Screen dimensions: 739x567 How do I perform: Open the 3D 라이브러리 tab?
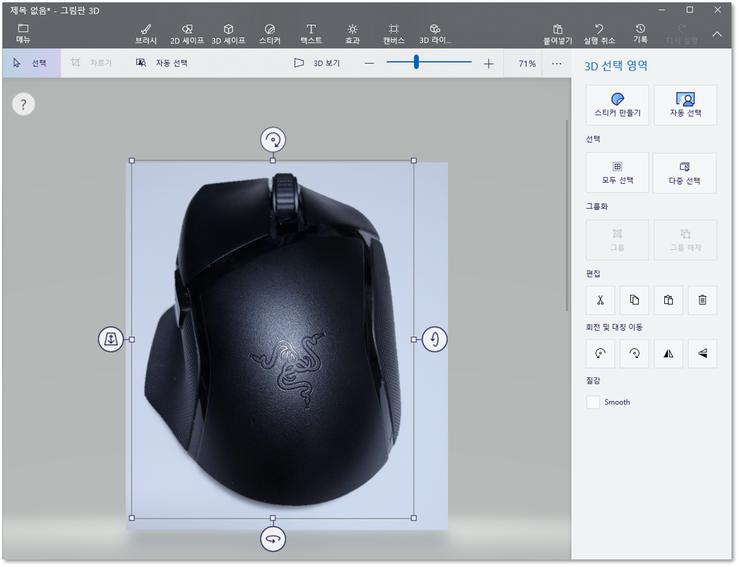coord(435,34)
